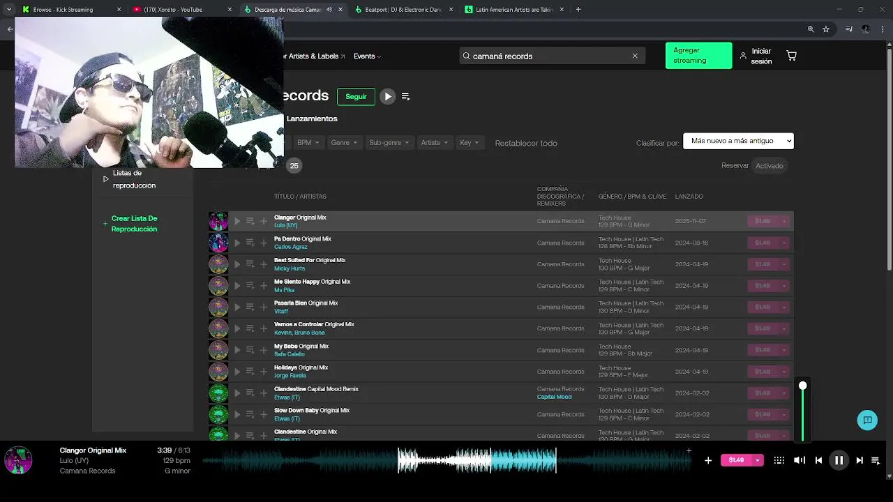The height and width of the screenshot is (502, 893).
Task: Bookmark the current page with star icon
Action: [x=826, y=29]
